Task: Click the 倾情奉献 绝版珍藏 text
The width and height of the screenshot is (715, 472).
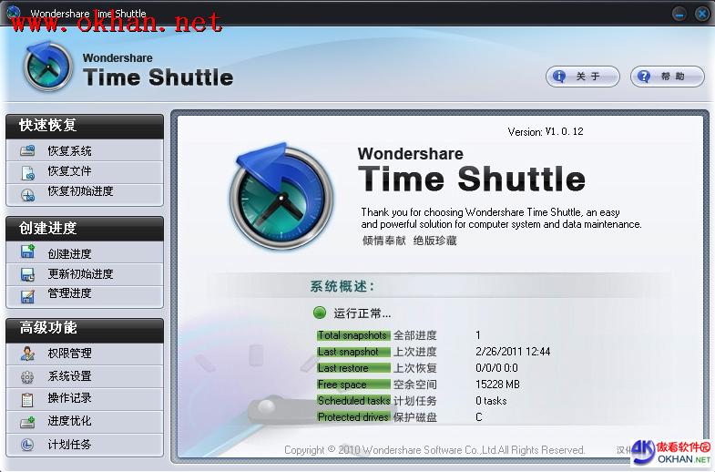Action: [x=410, y=241]
